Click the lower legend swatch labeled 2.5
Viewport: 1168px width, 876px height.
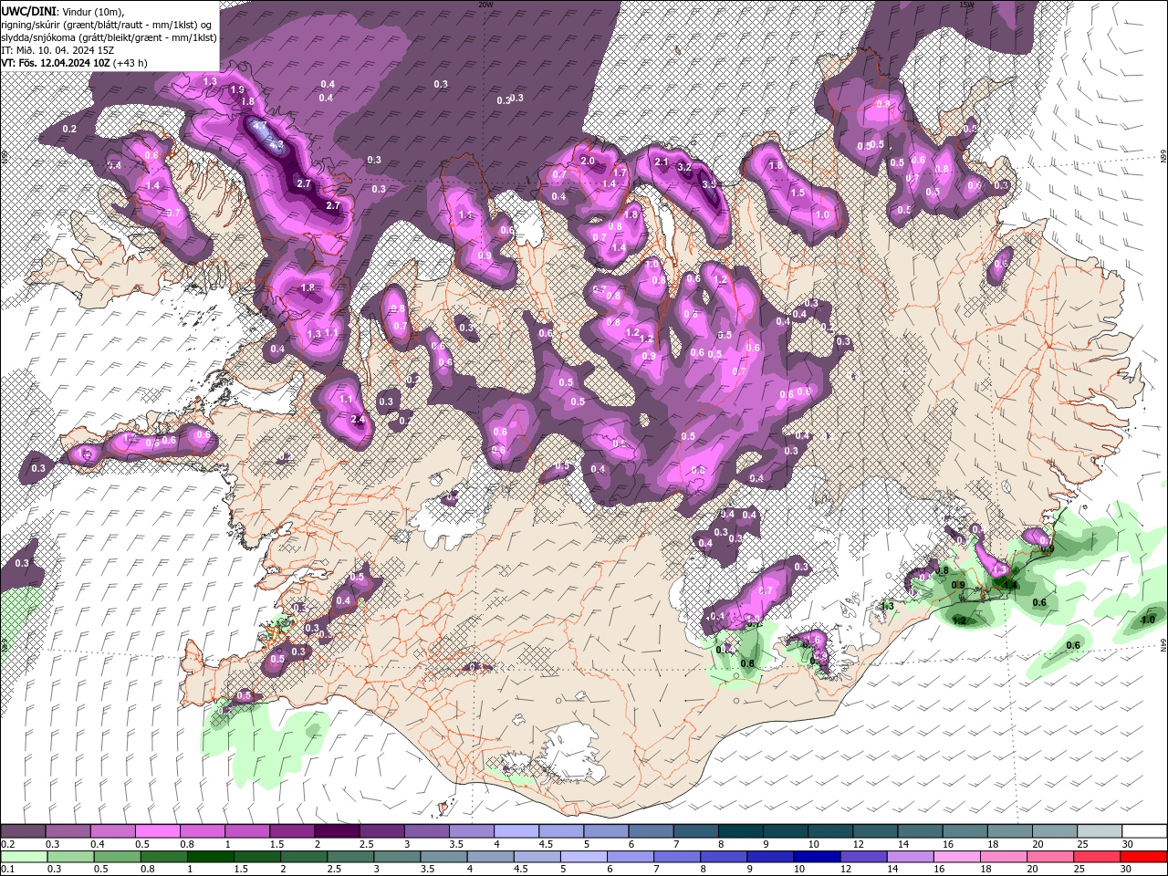pos(350,858)
